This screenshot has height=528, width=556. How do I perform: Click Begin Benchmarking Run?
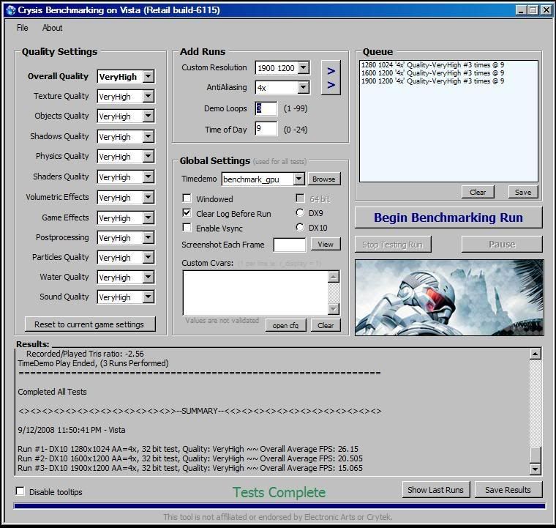coord(448,217)
